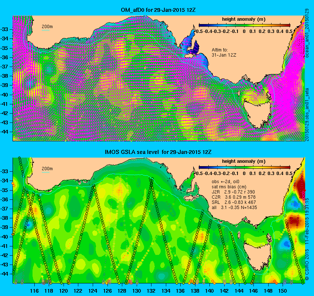The image size is (314, 296).
Task: Click latitude label '-33' beside OM_afD0 map
Action: (x=4, y=29)
